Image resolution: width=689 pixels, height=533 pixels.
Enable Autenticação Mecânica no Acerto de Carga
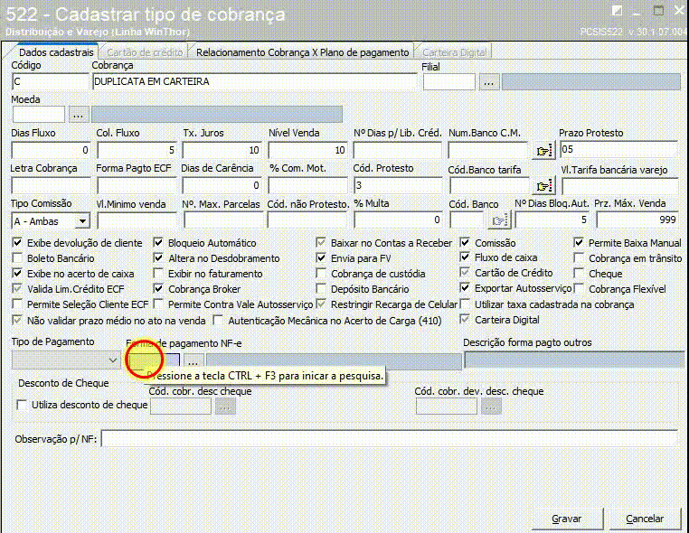pos(218,320)
